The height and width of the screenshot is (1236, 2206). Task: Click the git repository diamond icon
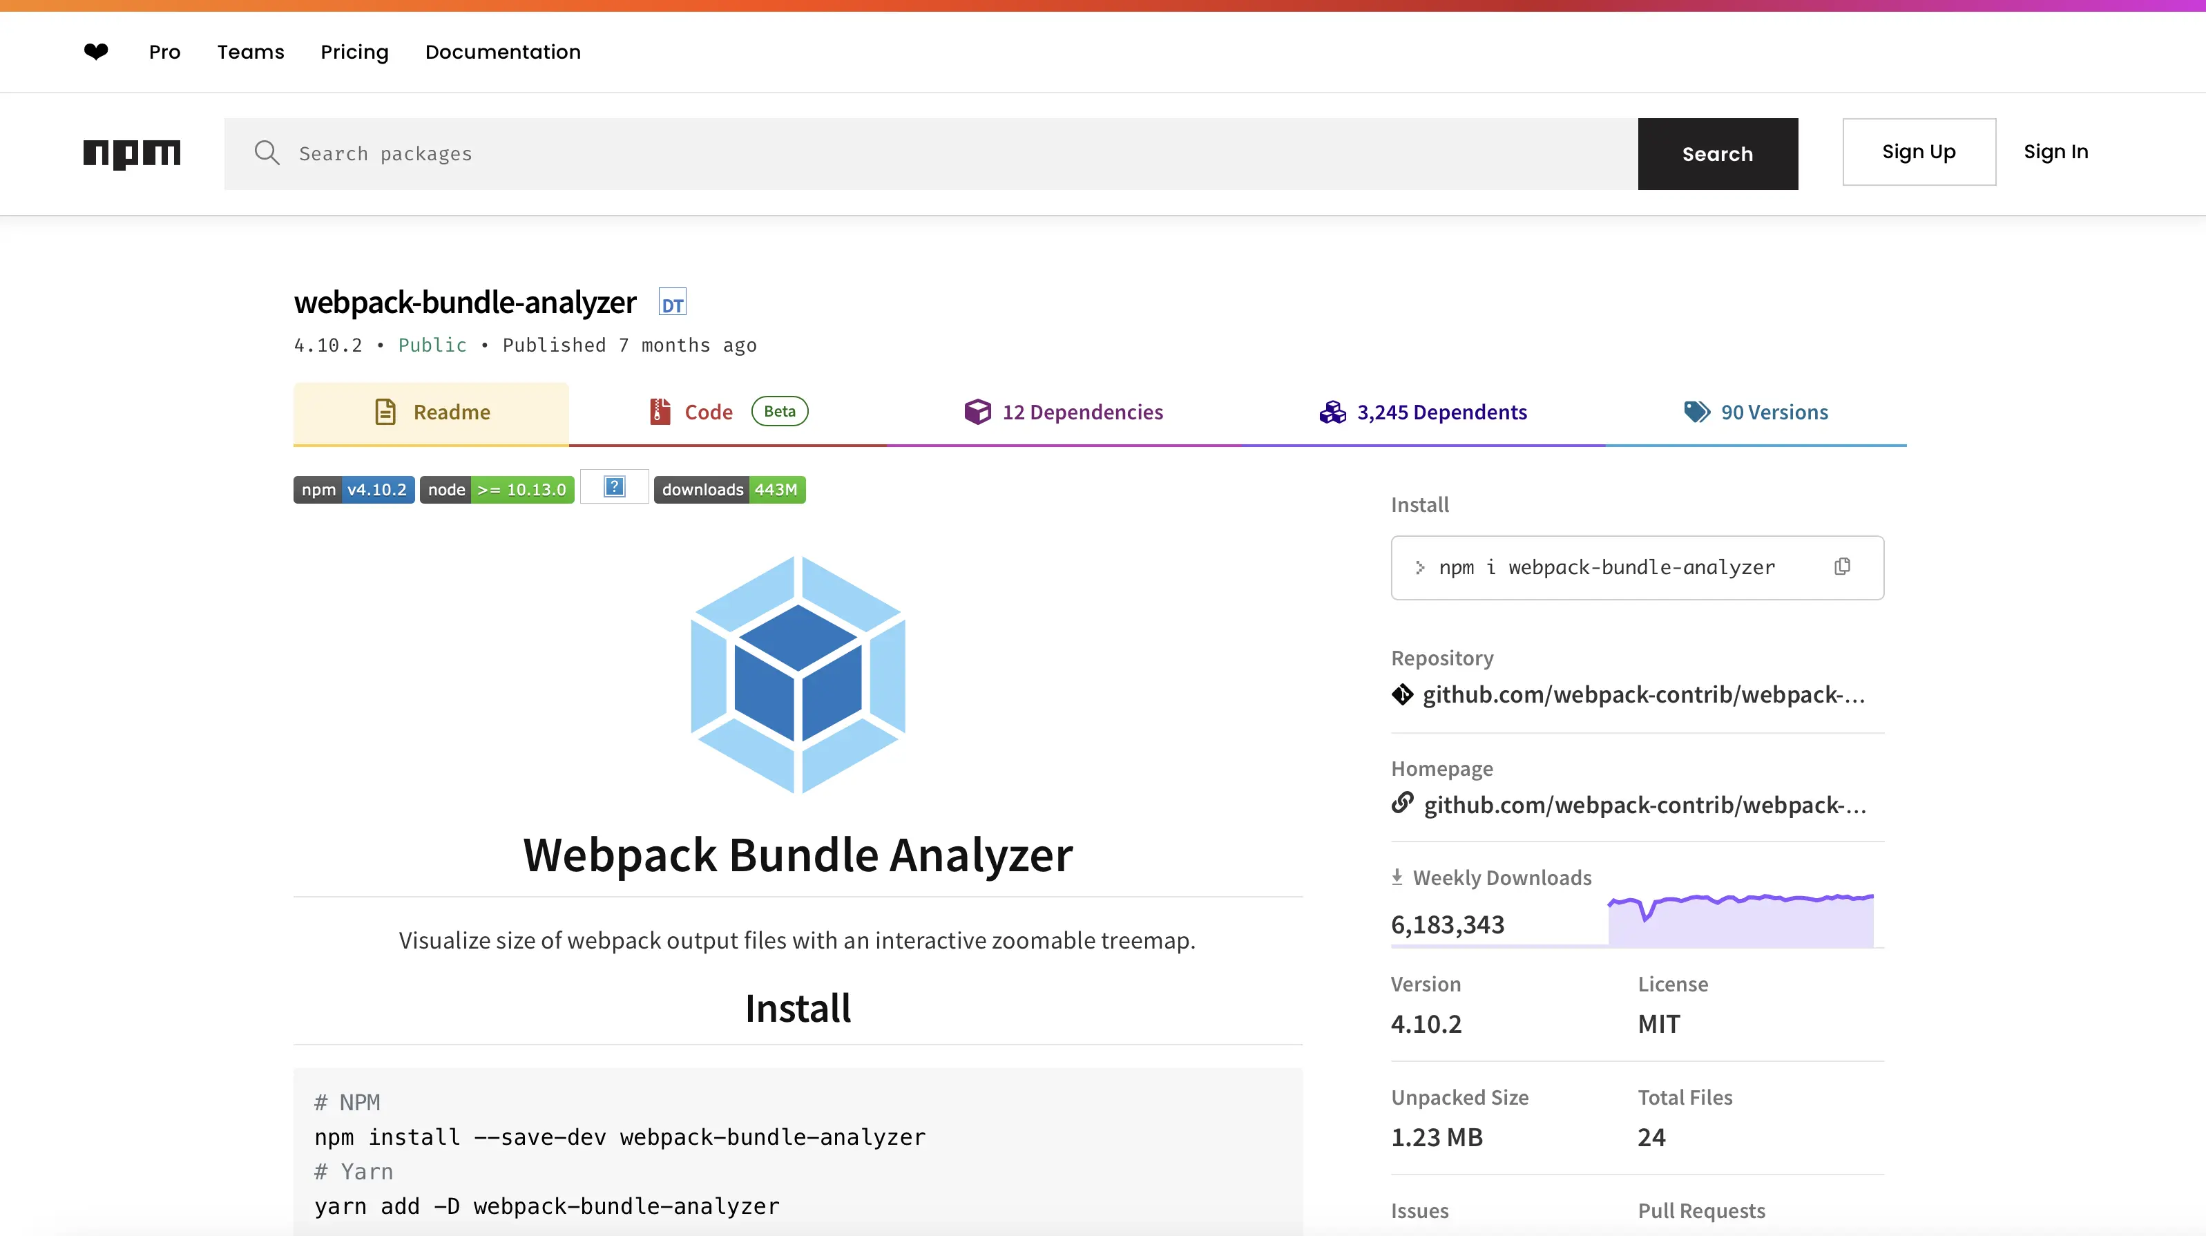coord(1402,694)
